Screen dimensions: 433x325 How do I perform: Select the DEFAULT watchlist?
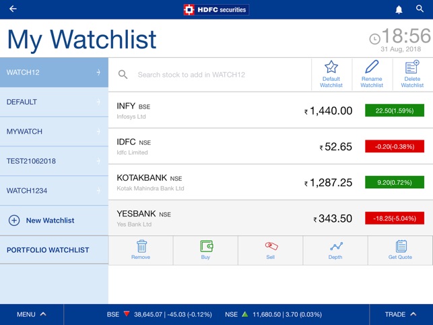pyautogui.click(x=54, y=102)
